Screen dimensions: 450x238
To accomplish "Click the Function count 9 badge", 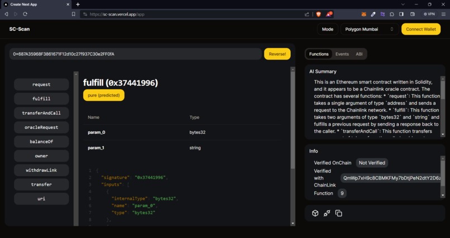I will [x=342, y=193].
